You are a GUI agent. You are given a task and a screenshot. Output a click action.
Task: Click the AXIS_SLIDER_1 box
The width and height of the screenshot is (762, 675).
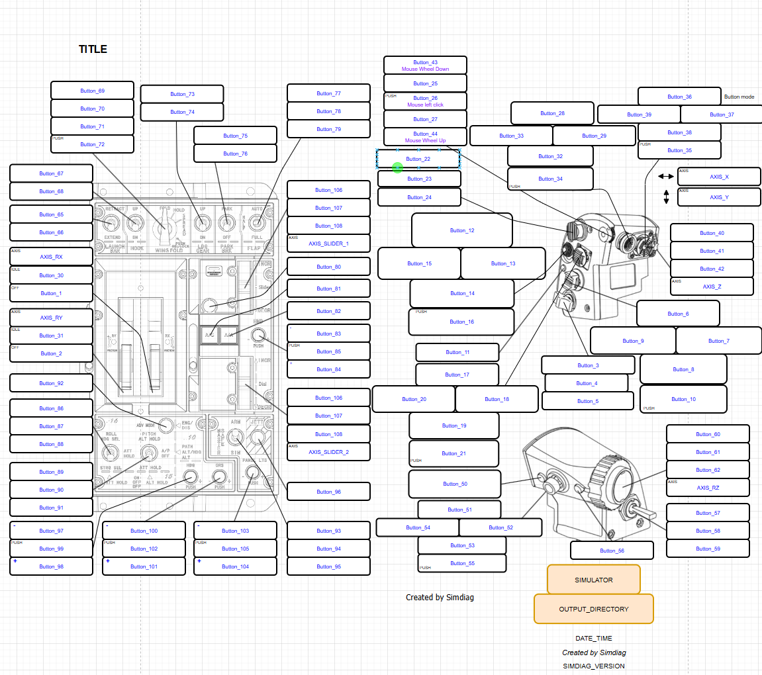(x=328, y=244)
